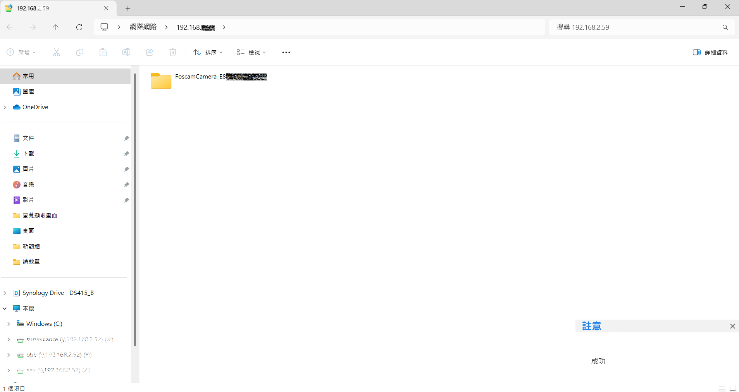This screenshot has height=392, width=739.
Task: Click the search magnifier icon
Action: point(725,27)
